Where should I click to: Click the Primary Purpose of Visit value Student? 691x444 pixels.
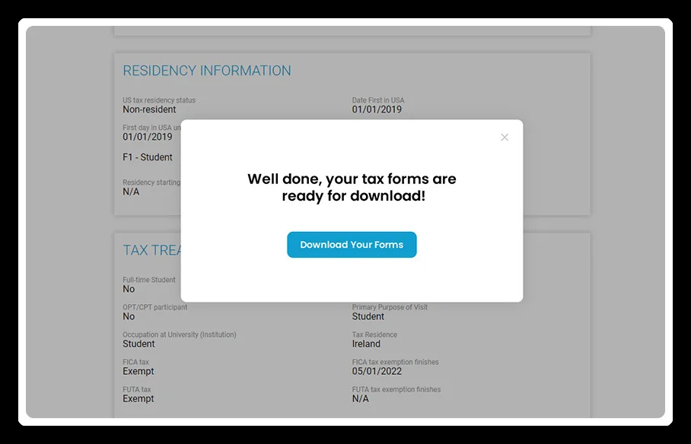[368, 316]
